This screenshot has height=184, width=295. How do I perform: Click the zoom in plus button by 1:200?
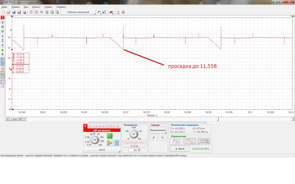(x=20, y=119)
